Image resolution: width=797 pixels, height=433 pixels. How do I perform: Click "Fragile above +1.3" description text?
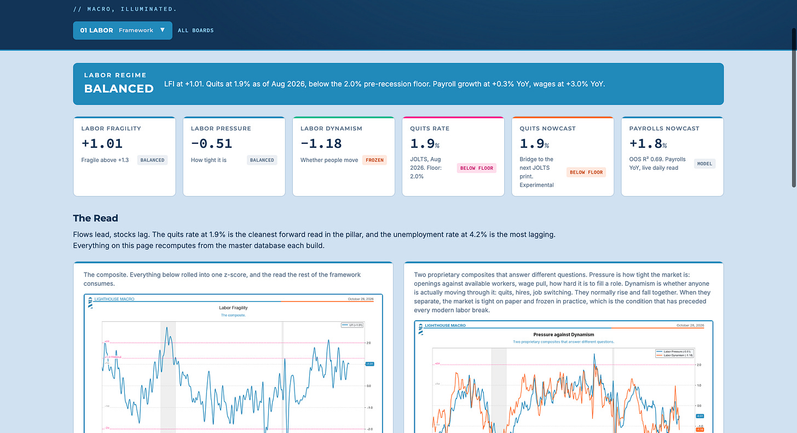(105, 160)
